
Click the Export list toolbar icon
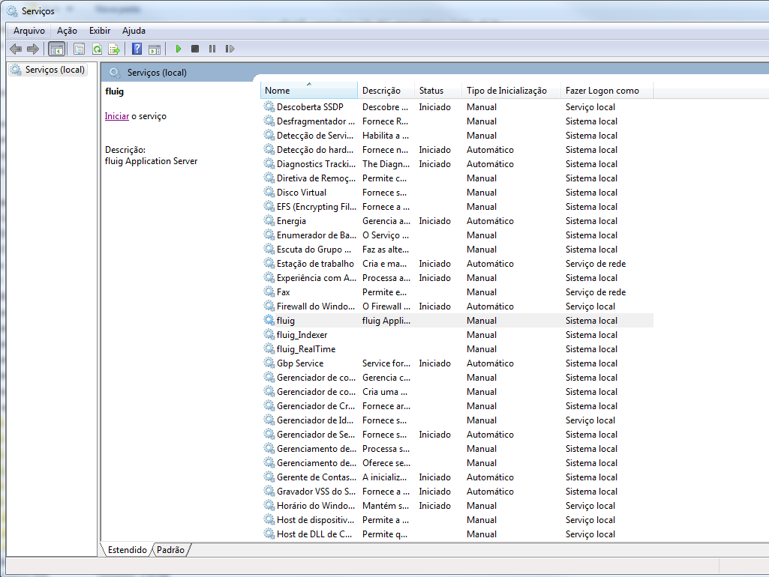tap(114, 49)
